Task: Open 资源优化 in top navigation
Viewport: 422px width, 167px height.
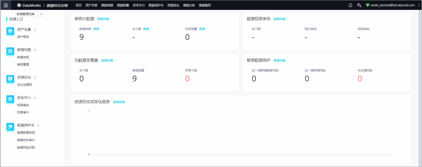Action: 173,5
